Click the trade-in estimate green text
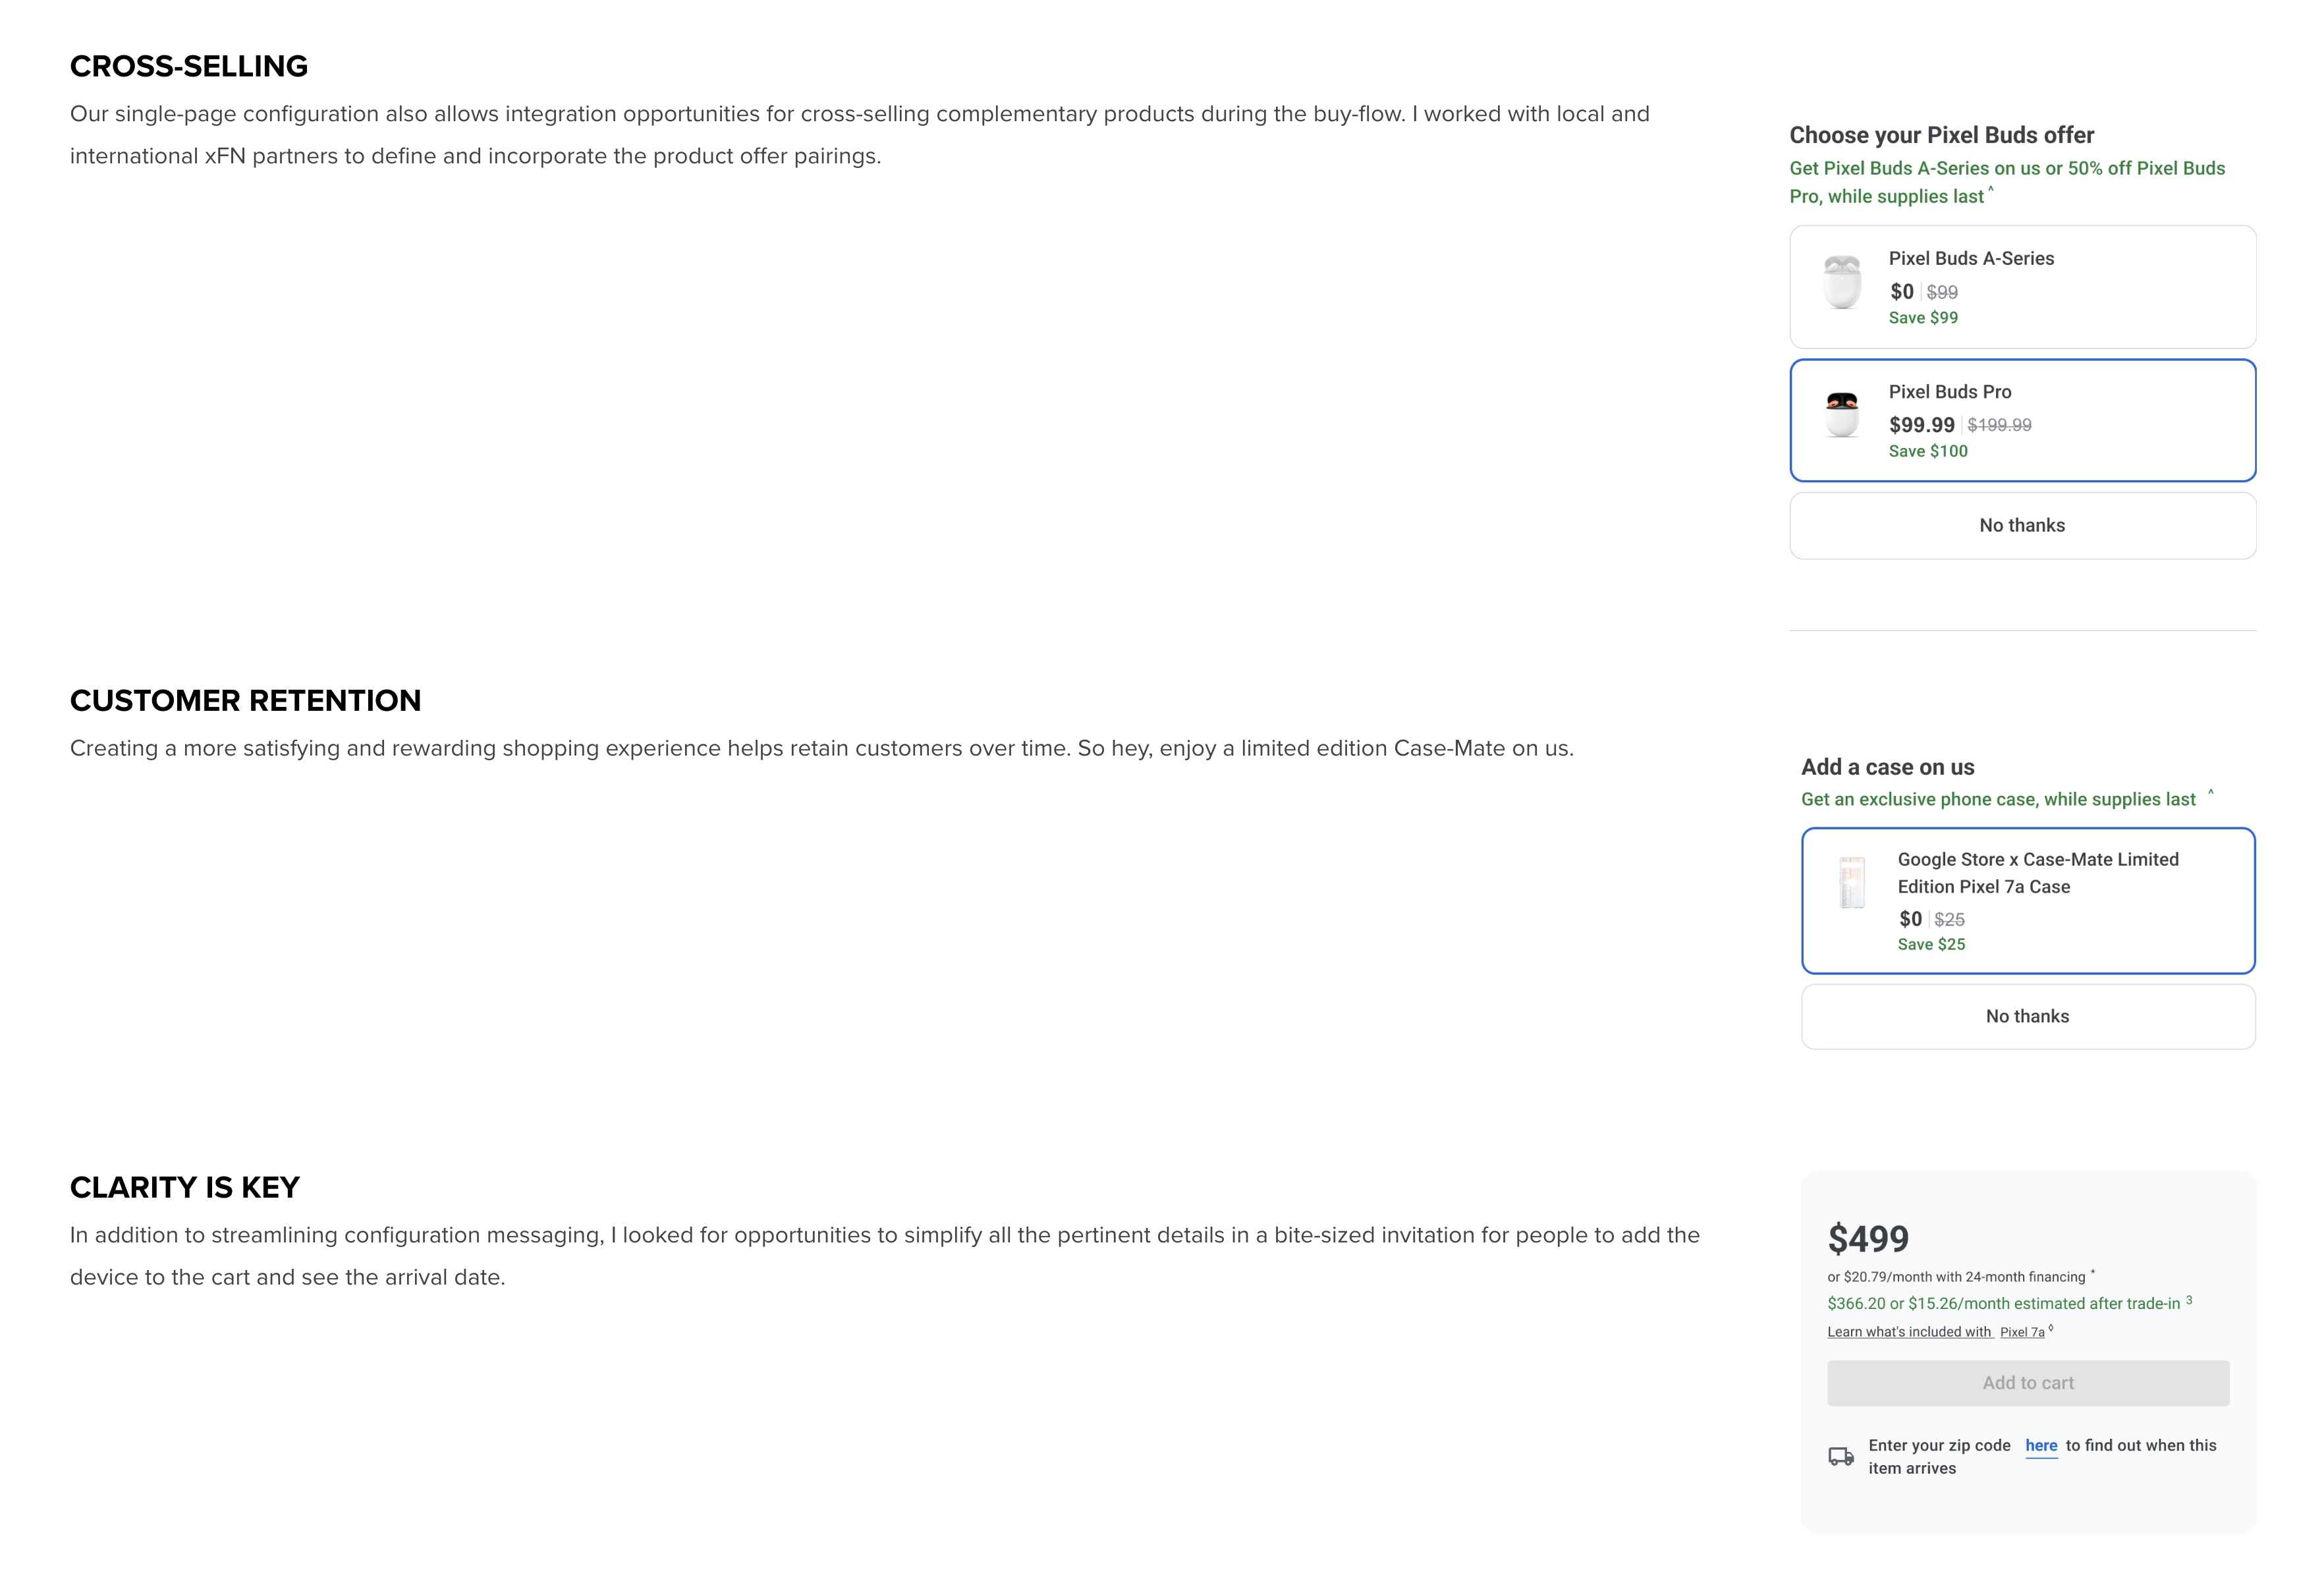Screen dimensions: 2324x1585 (2003, 1304)
